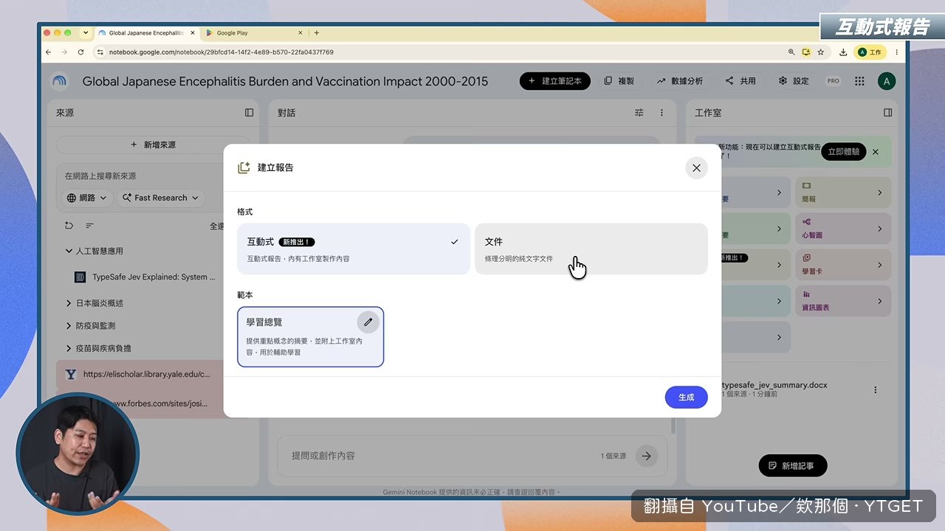
Task: Close the 建立報告 dialog
Action: [696, 168]
